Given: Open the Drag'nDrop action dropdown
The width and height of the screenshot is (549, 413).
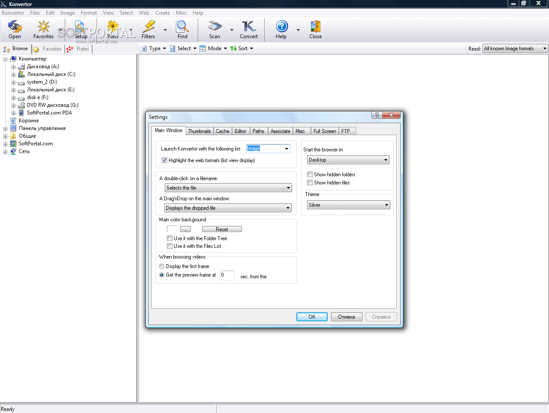Looking at the screenshot, I should [228, 208].
